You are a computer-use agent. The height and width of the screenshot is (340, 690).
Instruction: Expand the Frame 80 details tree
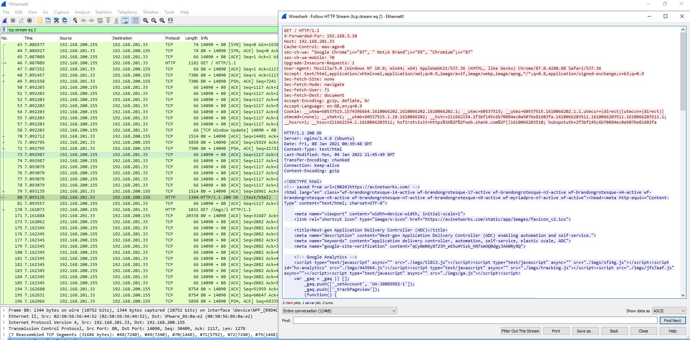(x=4, y=310)
